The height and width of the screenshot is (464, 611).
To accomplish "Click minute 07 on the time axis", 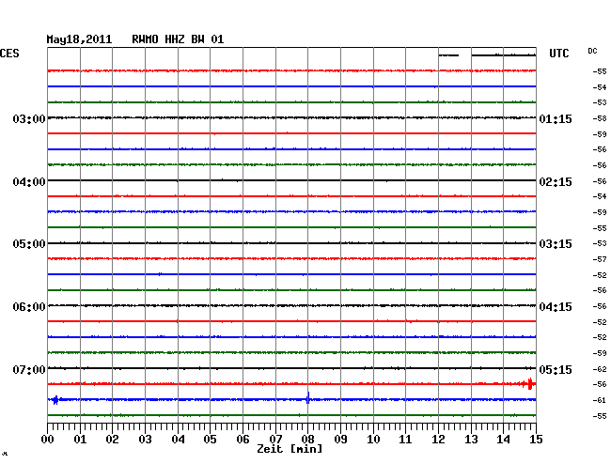I will tap(275, 440).
